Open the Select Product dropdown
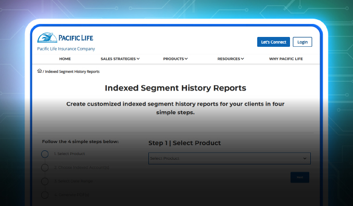The height and width of the screenshot is (206, 353). [230, 158]
